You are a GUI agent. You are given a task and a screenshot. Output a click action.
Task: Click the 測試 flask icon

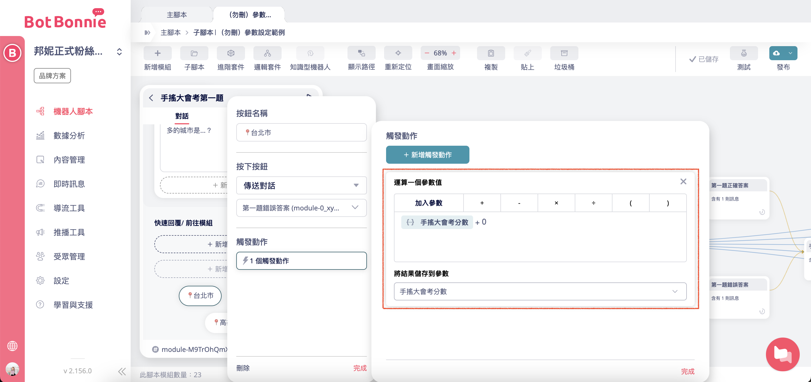coord(744,53)
